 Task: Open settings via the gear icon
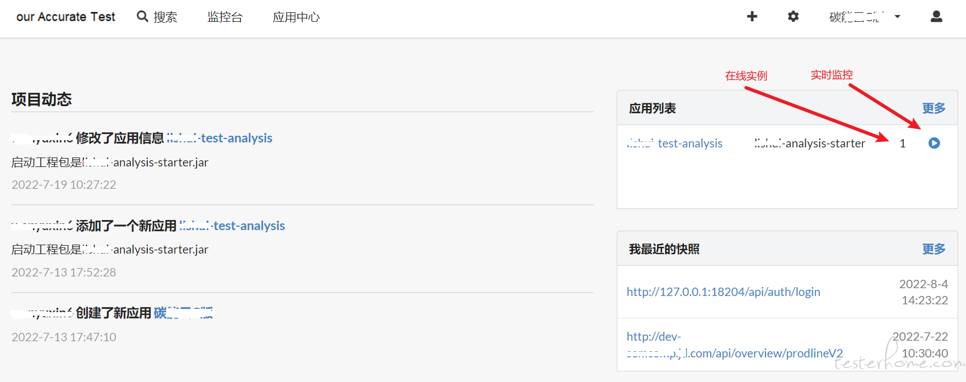(793, 17)
